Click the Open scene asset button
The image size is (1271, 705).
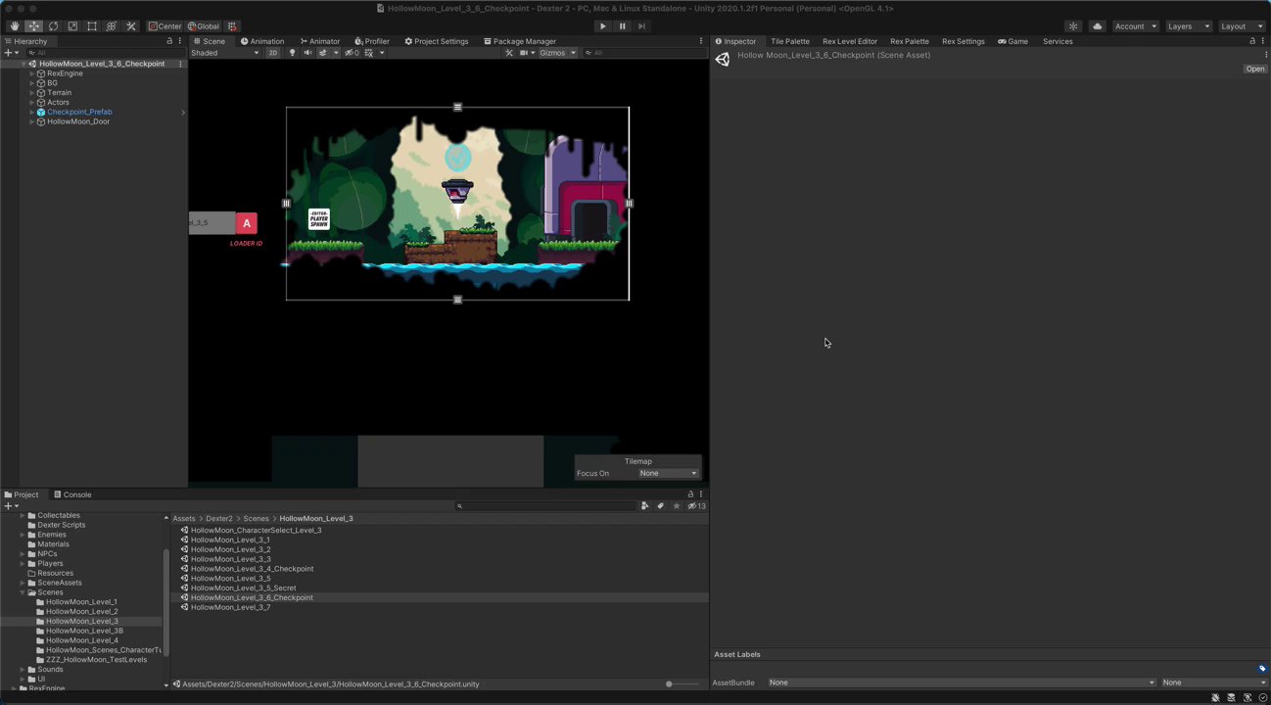click(x=1255, y=70)
